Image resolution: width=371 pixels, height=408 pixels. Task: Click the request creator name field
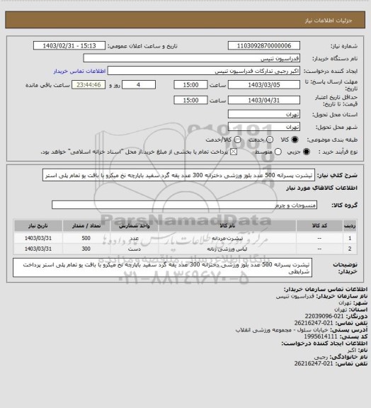(x=204, y=71)
